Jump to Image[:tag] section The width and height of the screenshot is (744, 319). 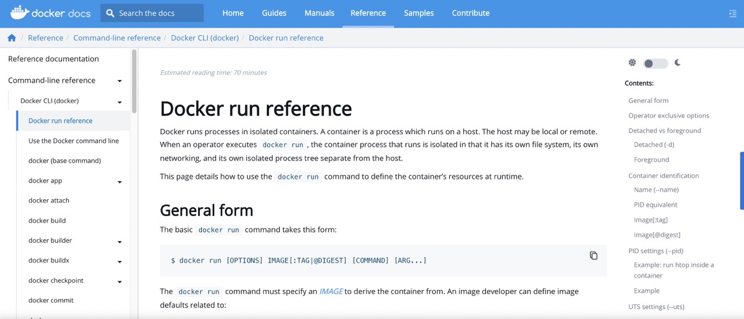click(651, 220)
